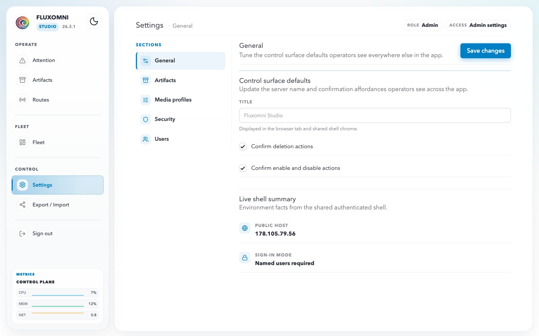Click the CPU usage metric bar
This screenshot has height=336, width=539.
[x=58, y=293]
